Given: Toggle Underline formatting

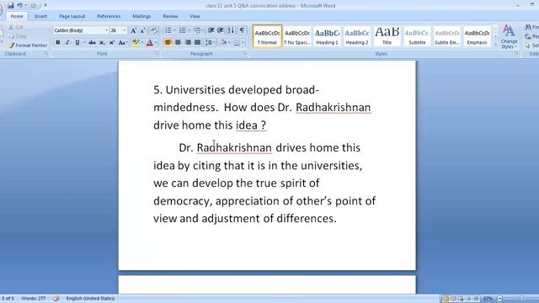Looking at the screenshot, I should coord(77,43).
